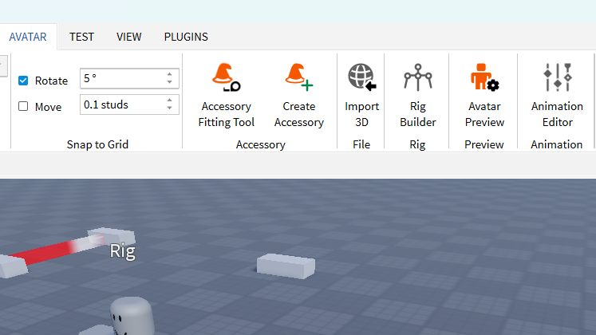Disable the Rotate snap checkbox
The width and height of the screenshot is (596, 335).
(x=23, y=81)
